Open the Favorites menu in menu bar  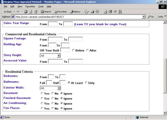(30, 6)
